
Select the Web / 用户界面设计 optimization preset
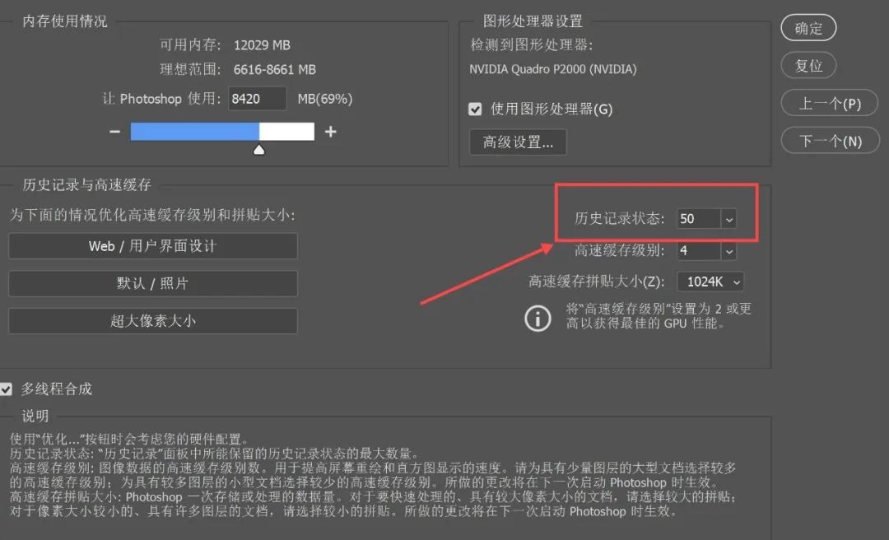point(152,245)
